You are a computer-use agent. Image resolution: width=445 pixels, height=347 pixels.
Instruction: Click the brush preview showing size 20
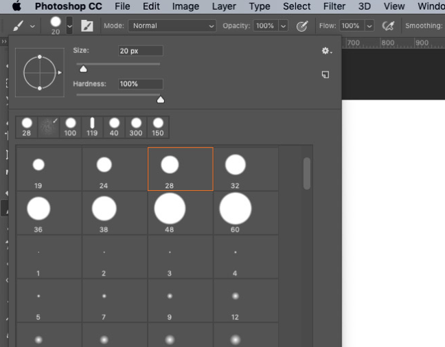pos(56,25)
